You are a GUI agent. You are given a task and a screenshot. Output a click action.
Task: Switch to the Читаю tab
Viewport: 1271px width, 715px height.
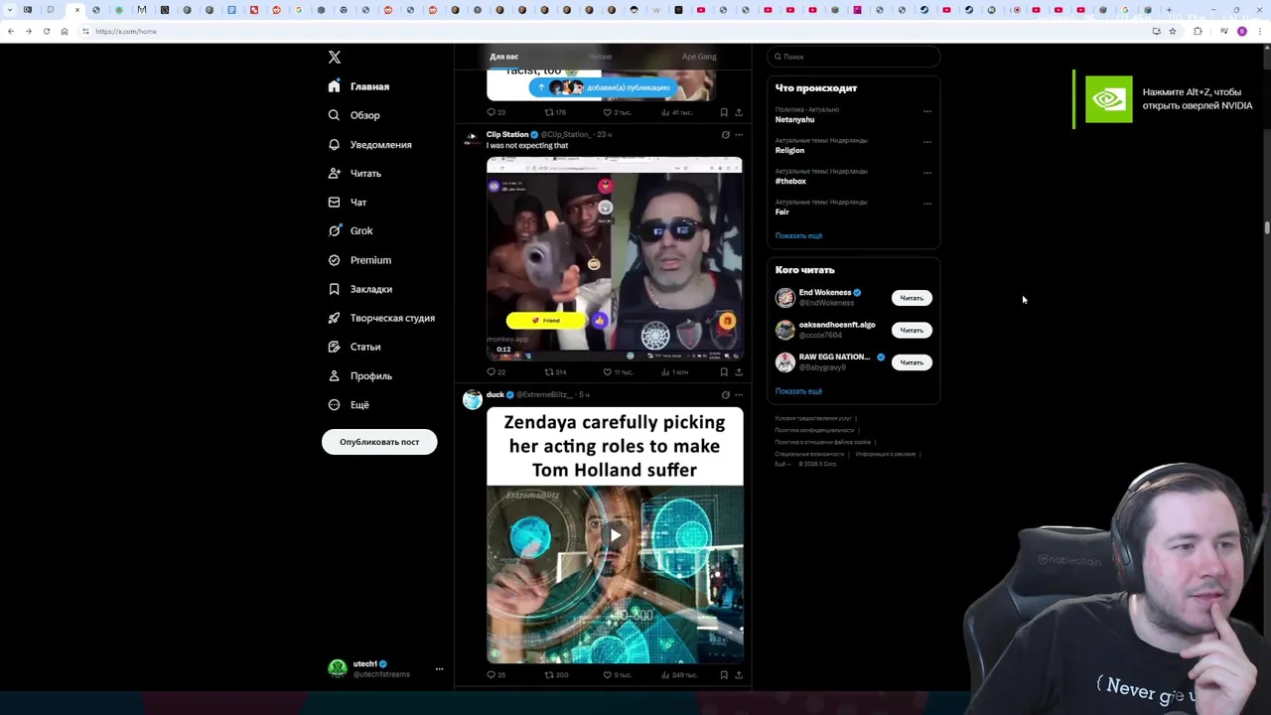click(x=600, y=57)
